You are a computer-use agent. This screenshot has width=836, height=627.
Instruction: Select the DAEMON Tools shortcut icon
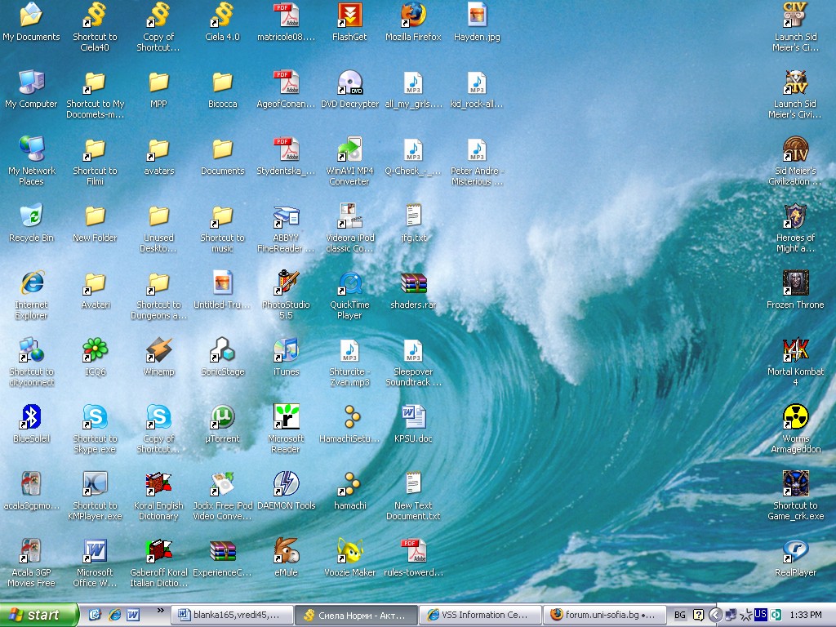click(x=286, y=484)
